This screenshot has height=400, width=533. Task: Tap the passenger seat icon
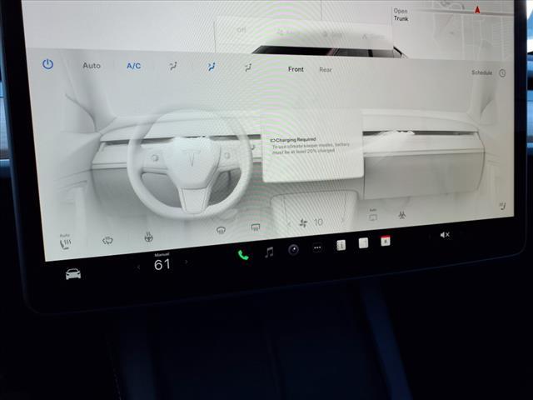503,206
